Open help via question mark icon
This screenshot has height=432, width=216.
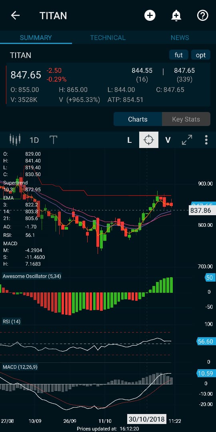[x=202, y=16]
